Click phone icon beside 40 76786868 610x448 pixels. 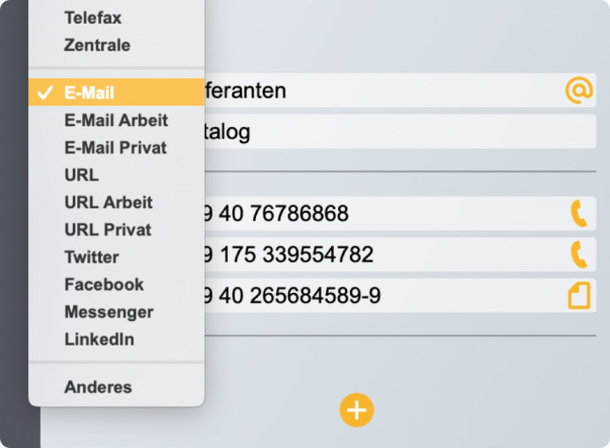coord(579,213)
